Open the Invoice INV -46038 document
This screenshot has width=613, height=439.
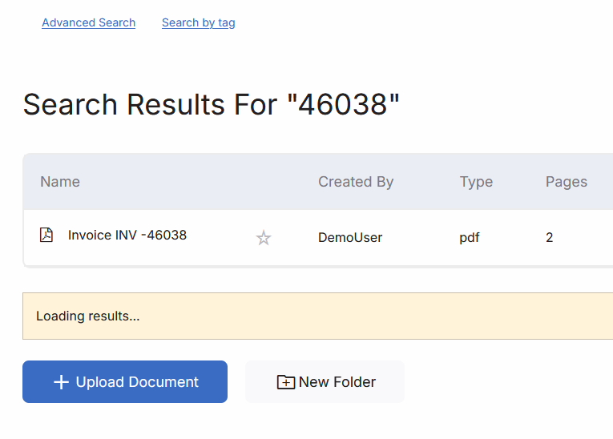127,236
